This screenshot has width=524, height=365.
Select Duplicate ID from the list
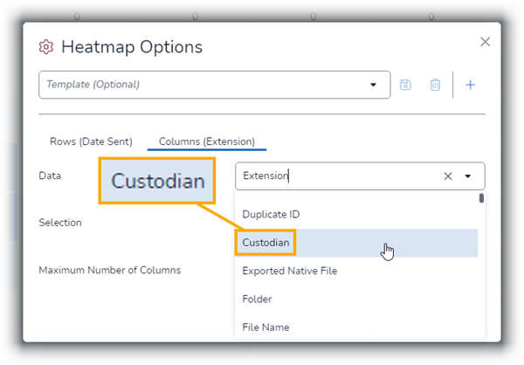pyautogui.click(x=356, y=214)
